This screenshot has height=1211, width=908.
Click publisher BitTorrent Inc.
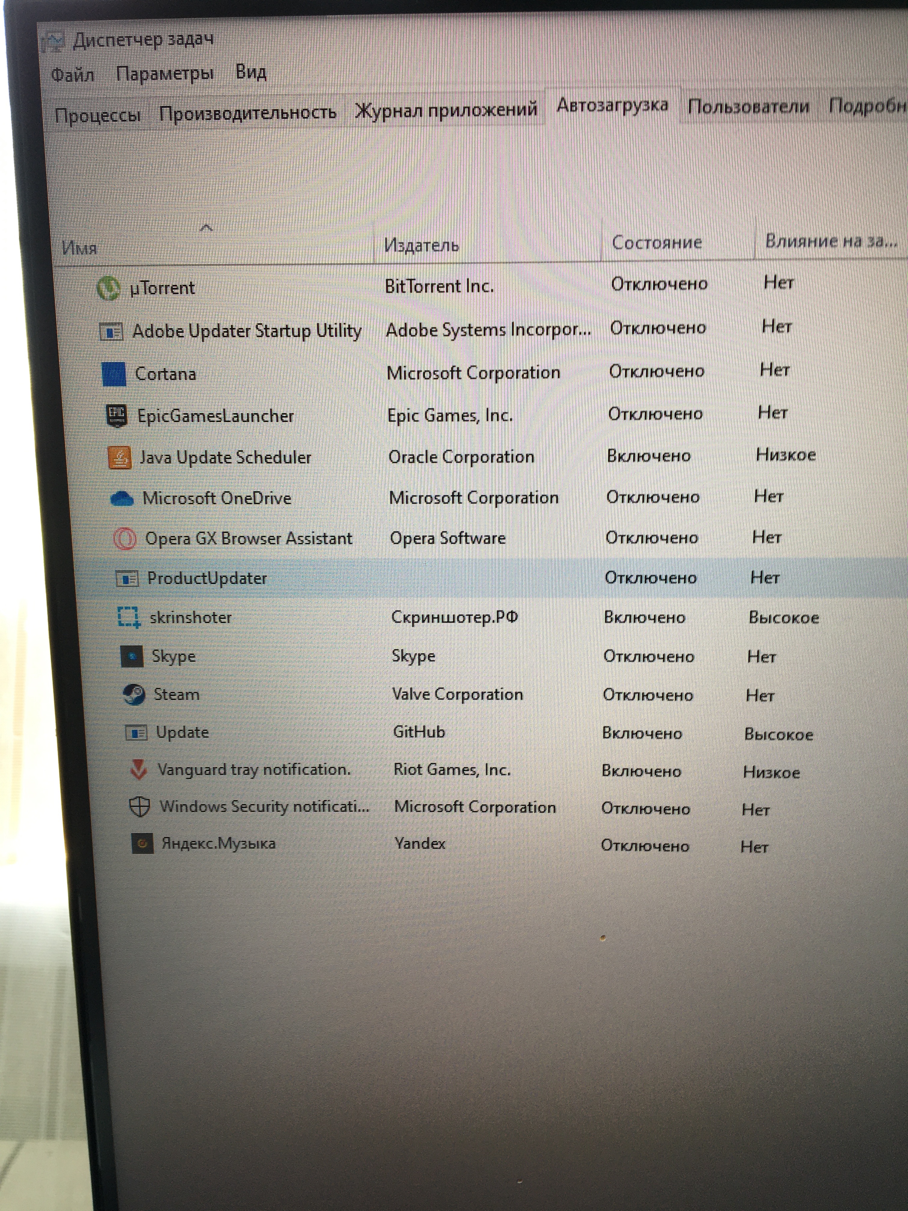(x=439, y=286)
